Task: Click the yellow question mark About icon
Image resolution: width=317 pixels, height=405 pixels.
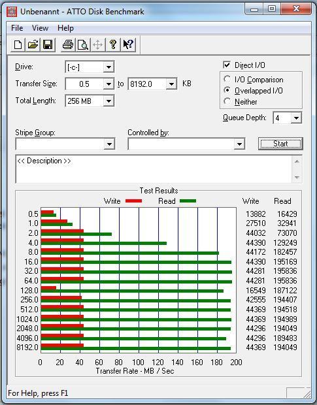Action: point(113,44)
